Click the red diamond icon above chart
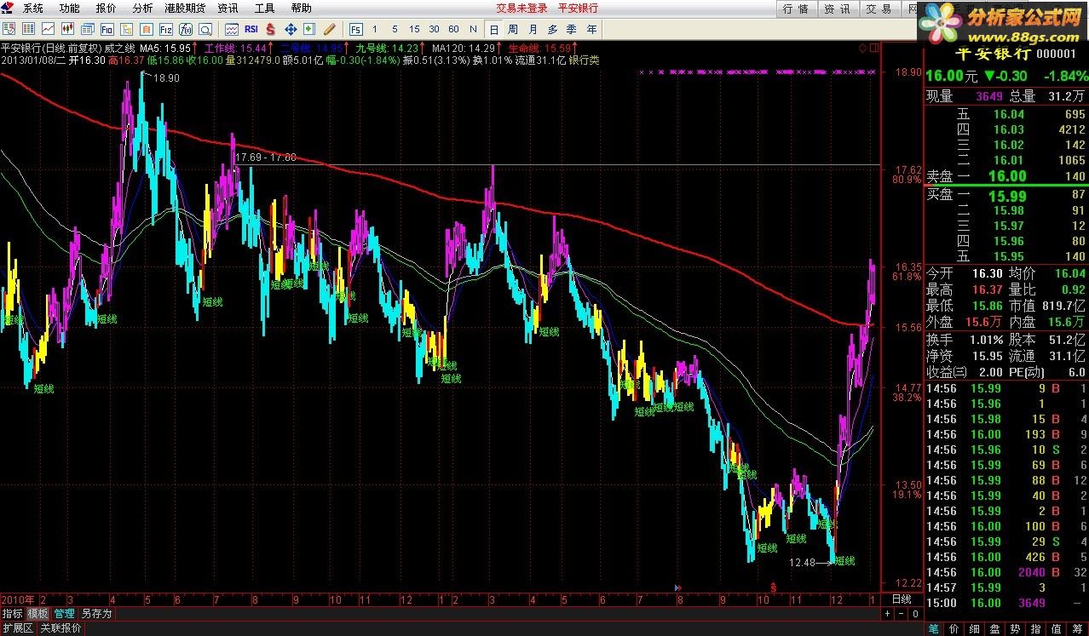 coord(862,48)
